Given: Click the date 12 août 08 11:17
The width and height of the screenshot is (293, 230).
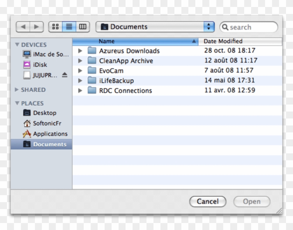Looking at the screenshot, I should click(x=231, y=60).
